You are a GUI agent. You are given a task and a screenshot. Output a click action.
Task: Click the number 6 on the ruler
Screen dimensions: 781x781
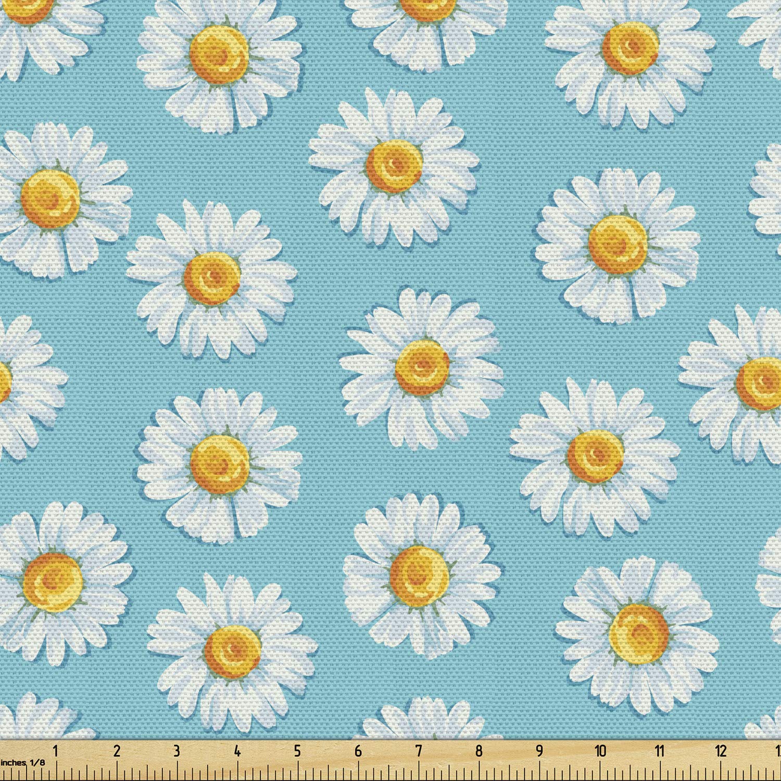(358, 750)
